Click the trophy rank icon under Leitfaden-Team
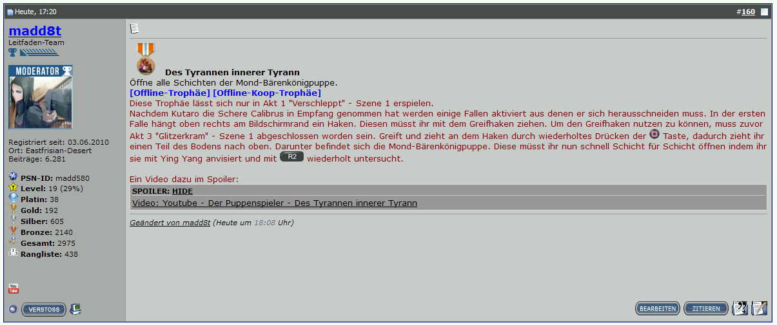The image size is (777, 325). (x=13, y=52)
